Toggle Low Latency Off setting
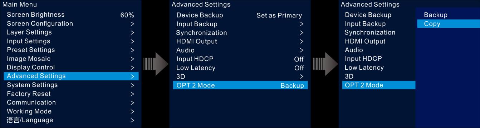The width and height of the screenshot is (480, 128). [x=299, y=68]
